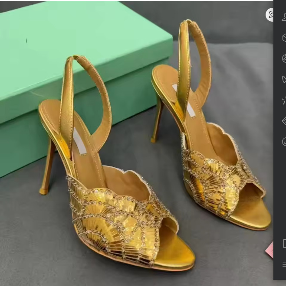286x286 pixels.
Task: Click the rectangle outline icon in sidebar
Action: [x=284, y=244]
